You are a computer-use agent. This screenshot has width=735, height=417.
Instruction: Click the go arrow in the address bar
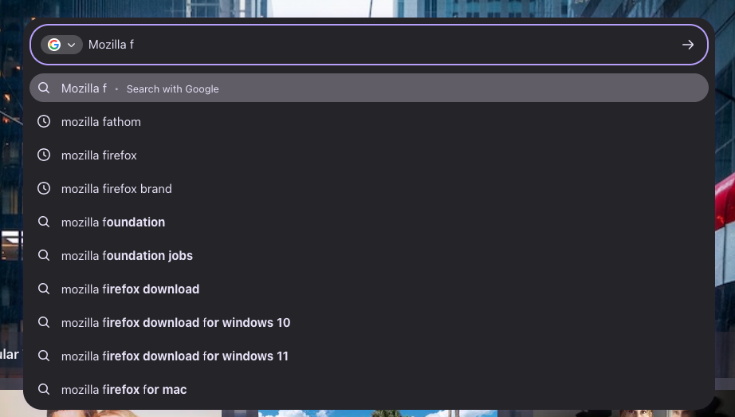click(x=688, y=45)
